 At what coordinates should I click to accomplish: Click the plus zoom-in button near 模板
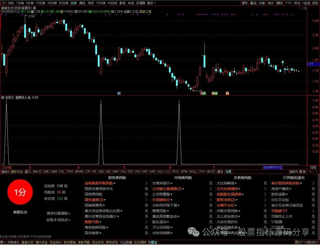click(311, 172)
